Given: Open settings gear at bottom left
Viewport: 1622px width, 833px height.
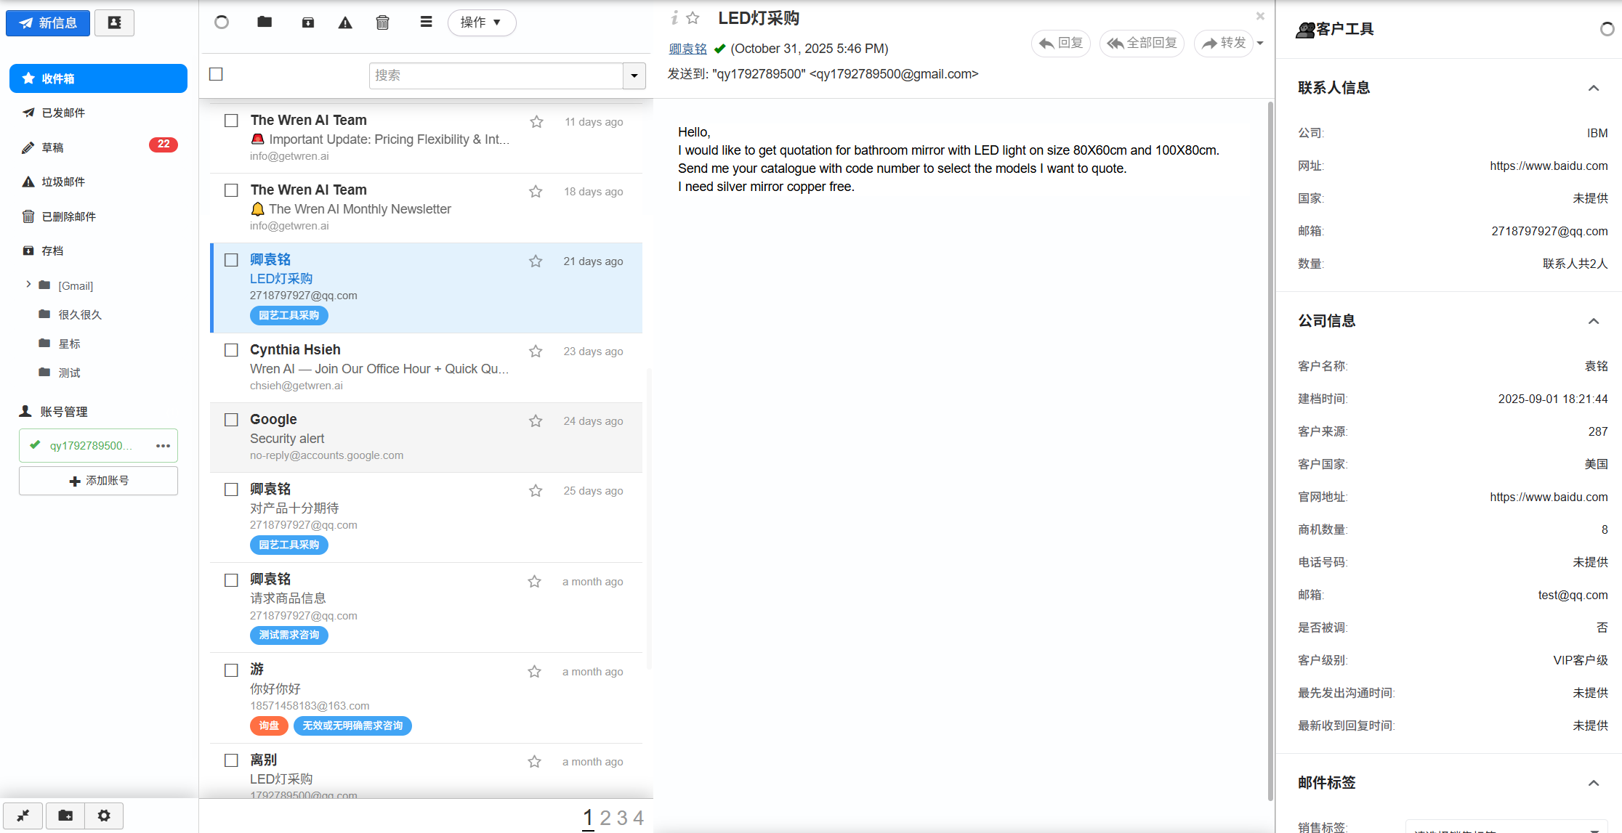Looking at the screenshot, I should 104,816.
